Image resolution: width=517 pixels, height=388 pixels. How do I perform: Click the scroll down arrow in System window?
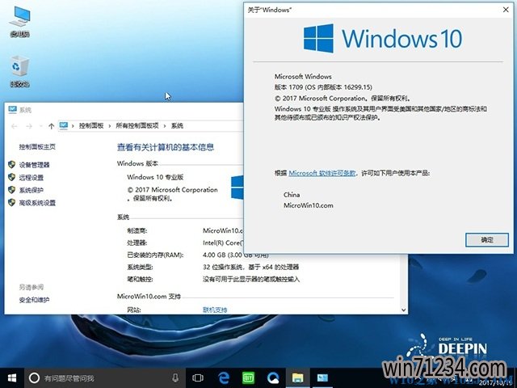click(x=403, y=310)
